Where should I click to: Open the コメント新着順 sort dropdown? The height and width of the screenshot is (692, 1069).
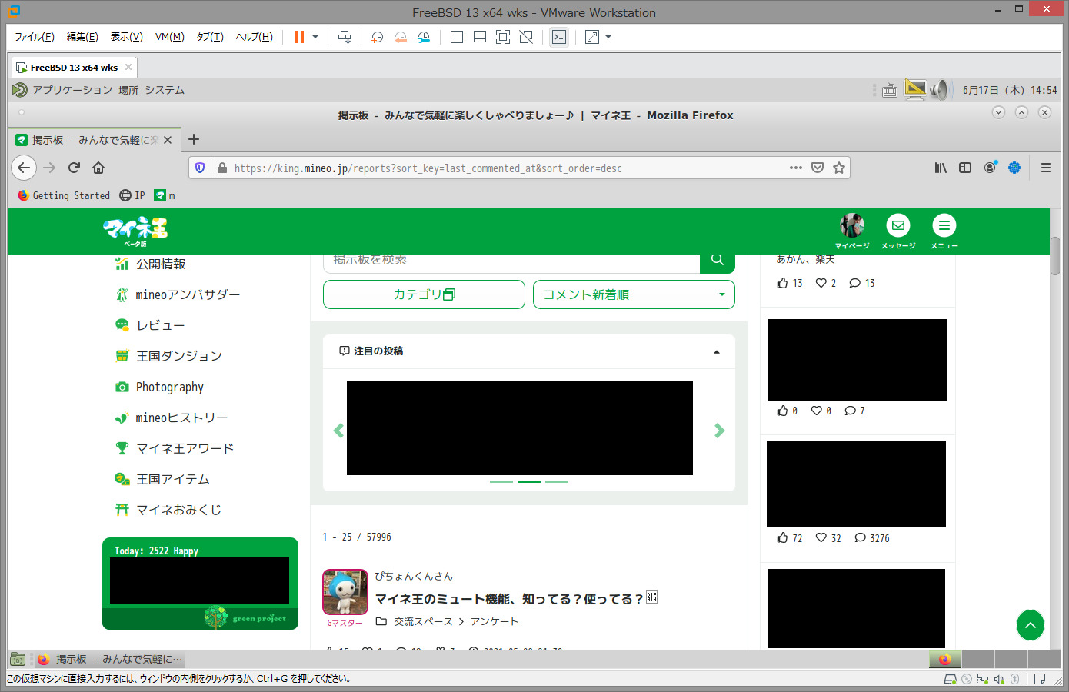[634, 294]
